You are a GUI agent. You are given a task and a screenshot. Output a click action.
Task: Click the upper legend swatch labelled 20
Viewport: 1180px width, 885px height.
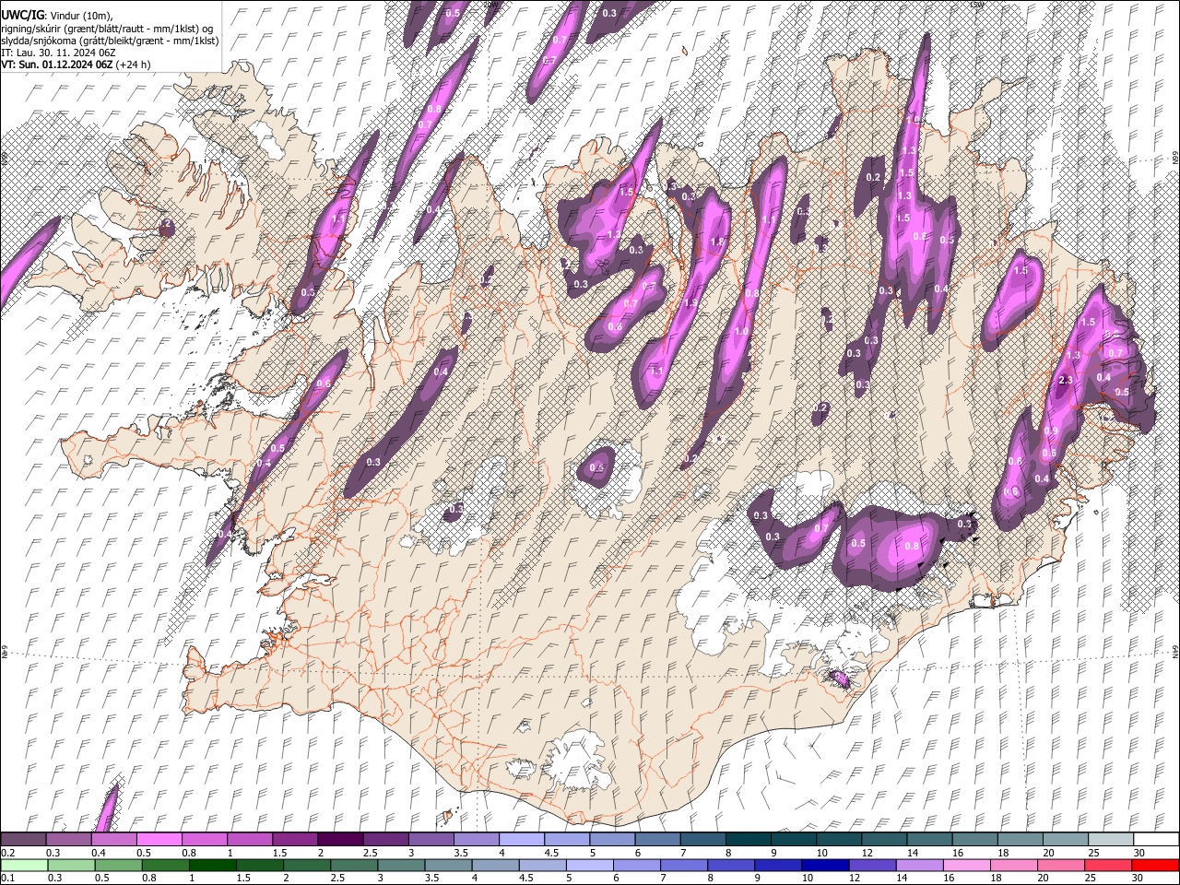click(1065, 840)
